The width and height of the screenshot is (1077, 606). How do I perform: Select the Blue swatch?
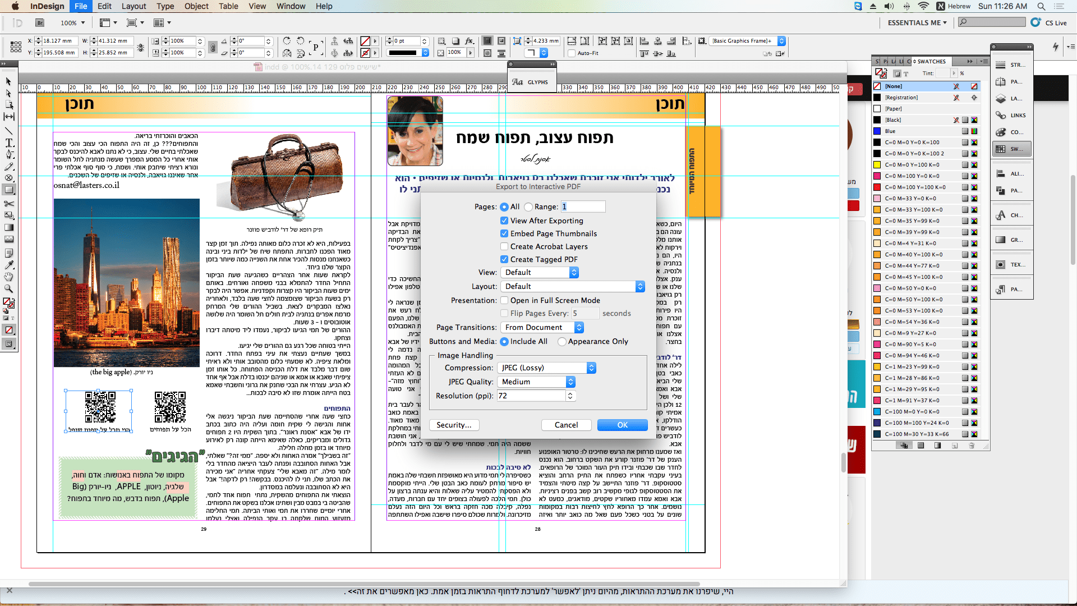coord(892,131)
